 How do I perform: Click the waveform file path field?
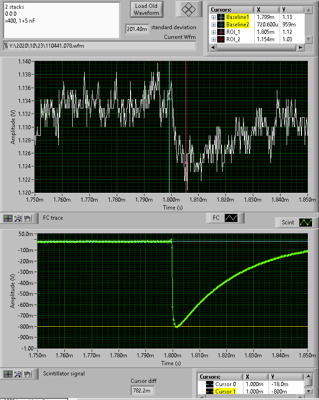[x=100, y=46]
